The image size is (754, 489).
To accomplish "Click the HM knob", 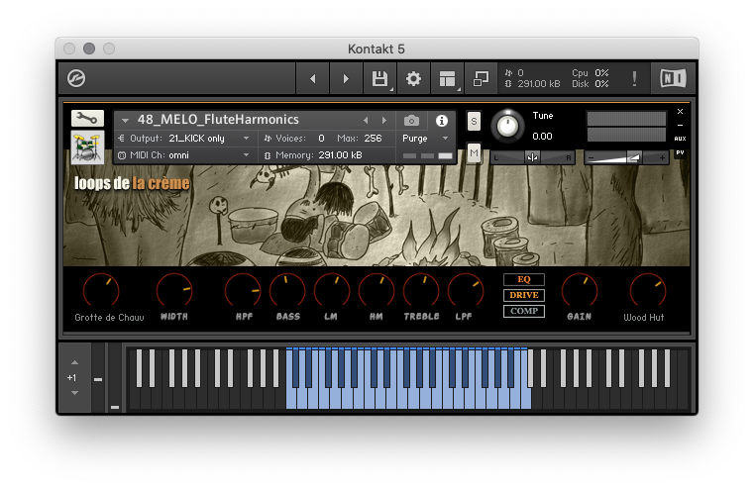I will point(377,291).
